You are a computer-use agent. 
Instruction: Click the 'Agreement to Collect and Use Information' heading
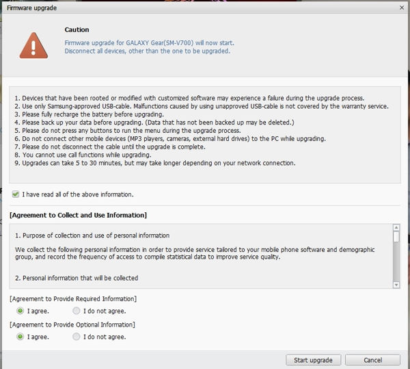tap(78, 215)
